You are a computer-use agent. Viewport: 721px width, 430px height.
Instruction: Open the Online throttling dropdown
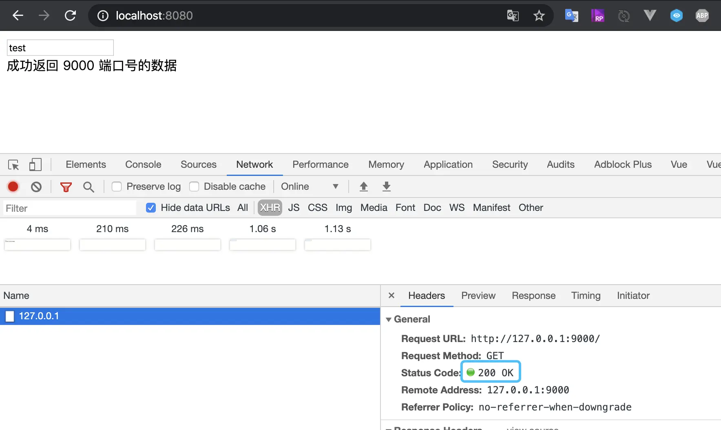[x=310, y=186]
